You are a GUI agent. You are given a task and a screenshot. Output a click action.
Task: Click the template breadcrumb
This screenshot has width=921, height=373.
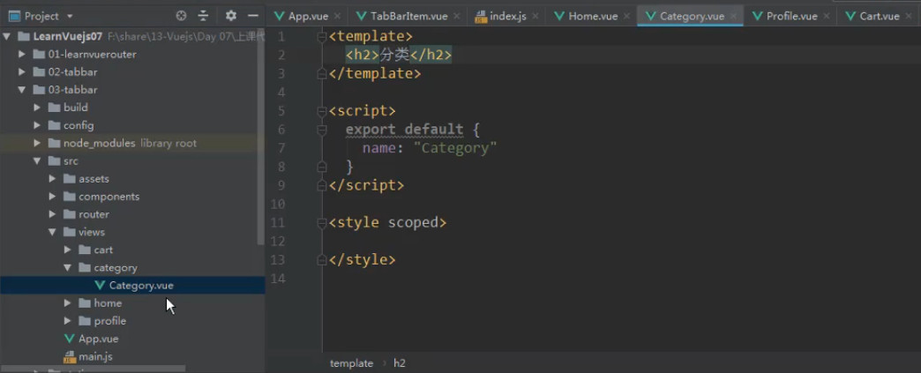(x=351, y=363)
